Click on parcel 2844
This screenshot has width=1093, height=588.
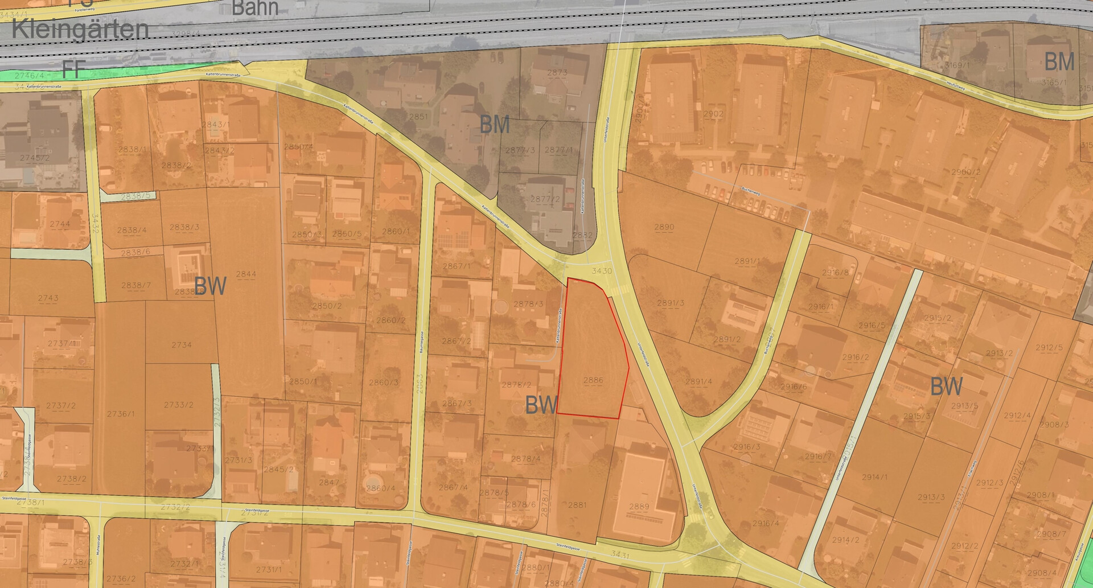pos(246,285)
